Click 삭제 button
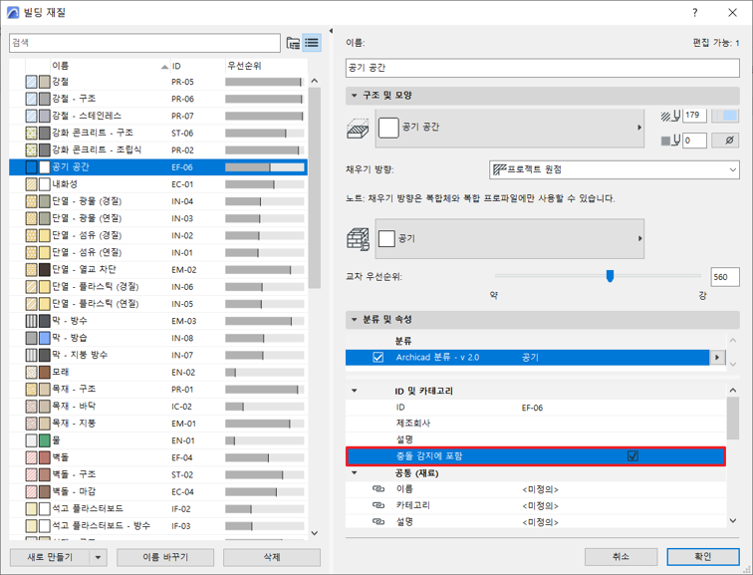 [x=272, y=558]
